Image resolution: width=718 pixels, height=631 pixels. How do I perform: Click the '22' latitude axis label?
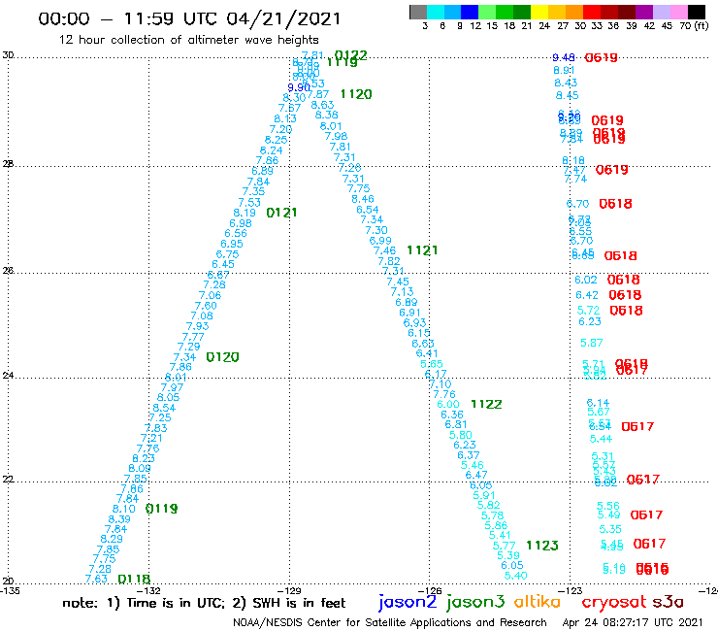(x=8, y=480)
